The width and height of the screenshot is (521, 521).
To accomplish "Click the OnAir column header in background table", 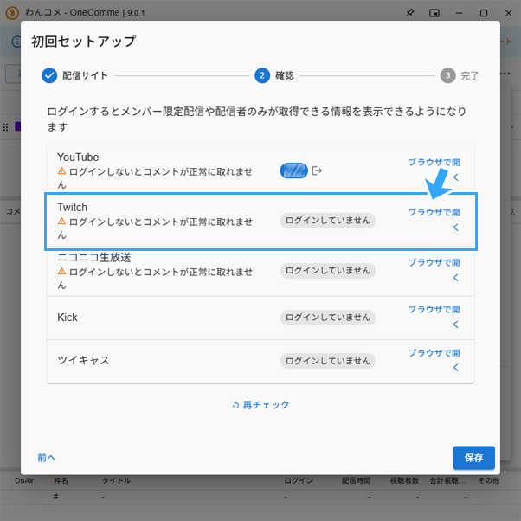I will [x=24, y=480].
